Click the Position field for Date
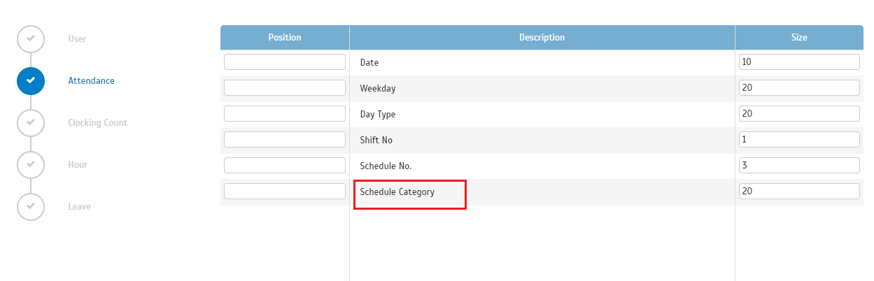Viewport: 874px width, 281px height. [x=285, y=62]
